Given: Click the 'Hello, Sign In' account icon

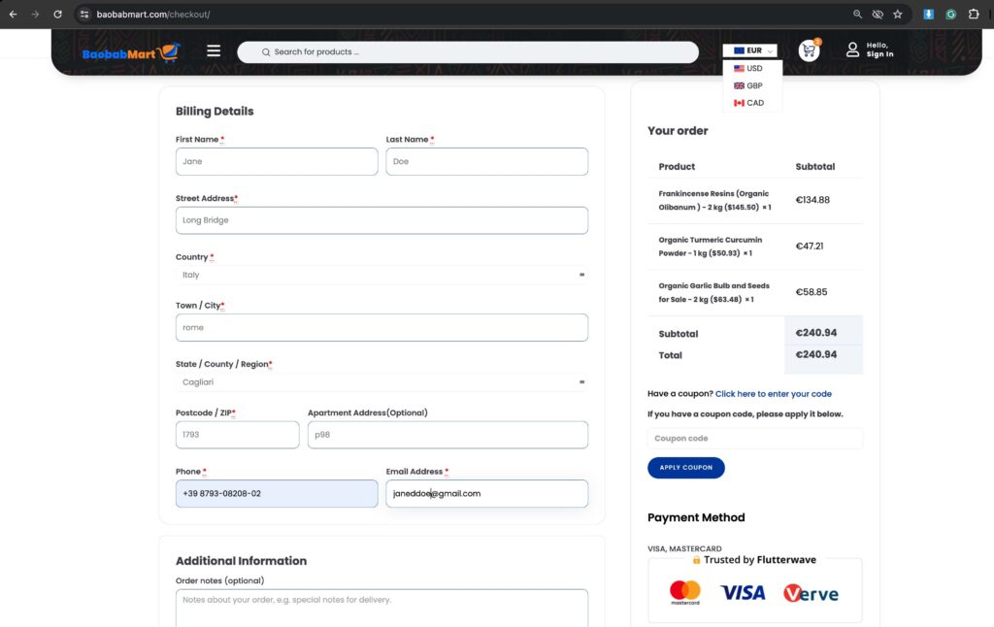Looking at the screenshot, I should tap(852, 49).
